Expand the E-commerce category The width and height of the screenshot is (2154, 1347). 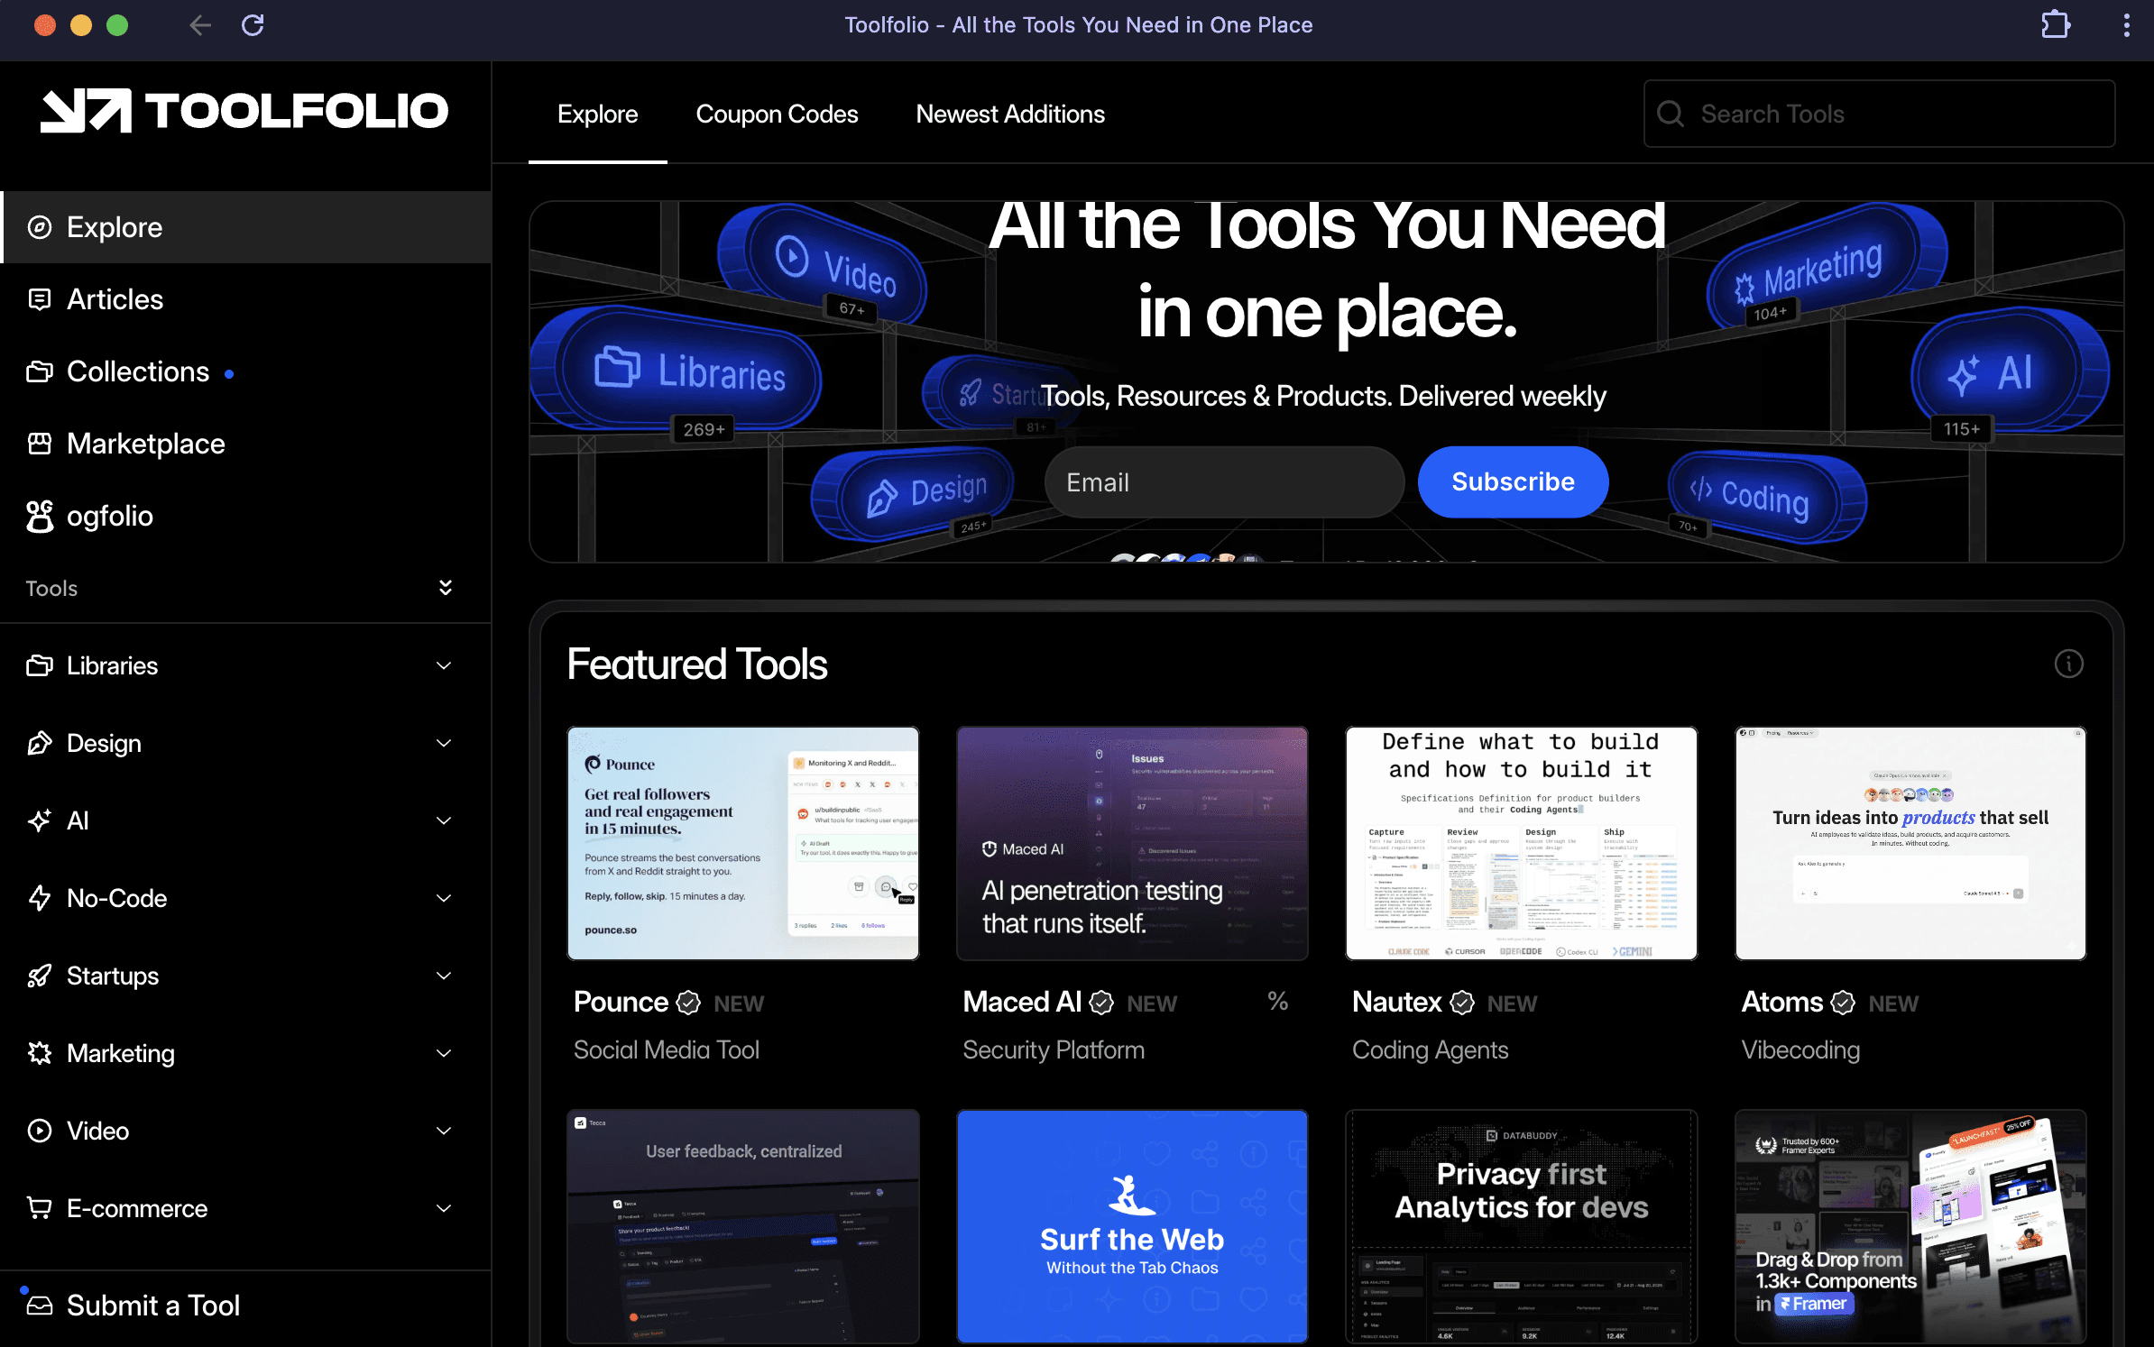pyautogui.click(x=443, y=1208)
